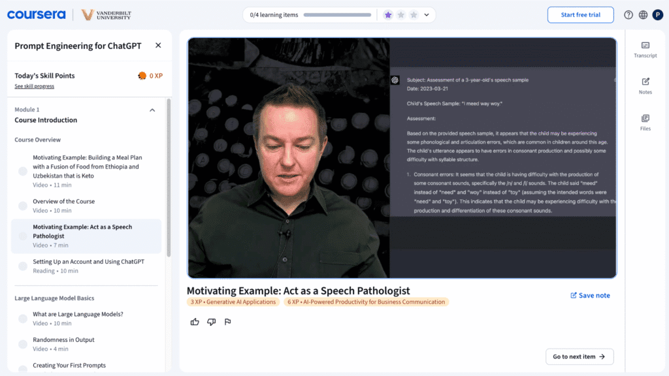
Task: Open the See skill progress link
Action: tap(34, 86)
